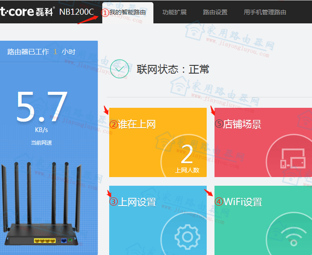Open the 店铺场景 tile title
Screen dimensions: 312x255
[x=242, y=125]
